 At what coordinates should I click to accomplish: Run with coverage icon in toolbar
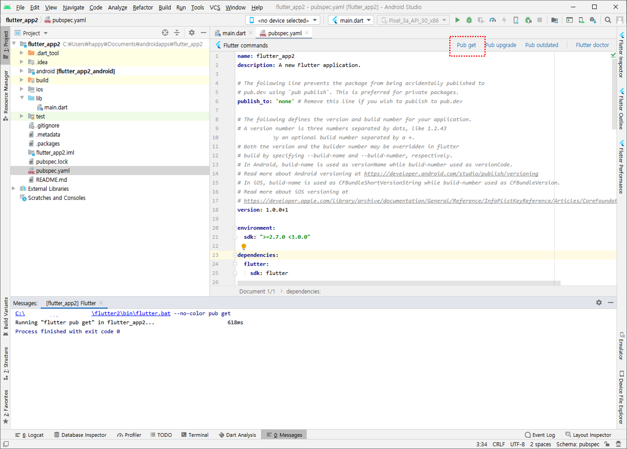(x=481, y=20)
